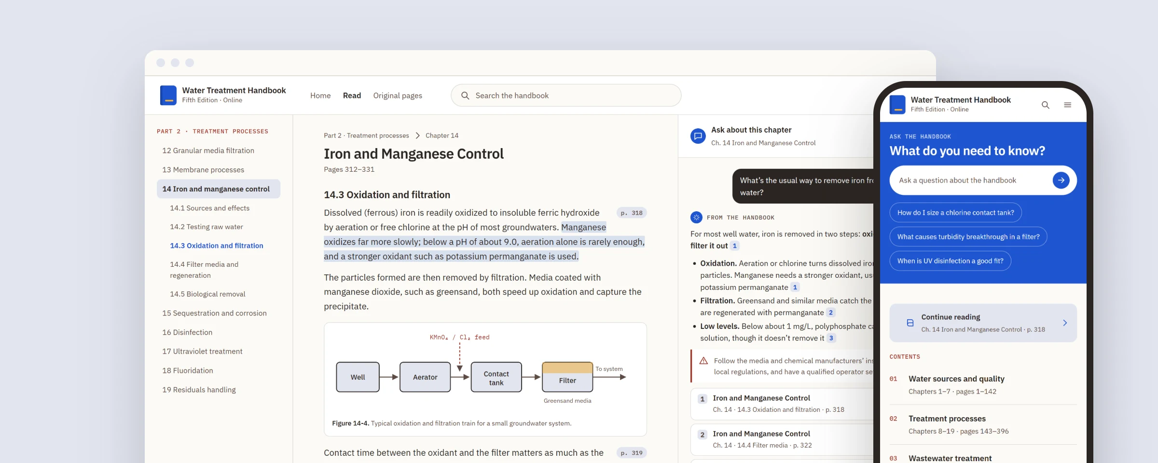
Task: Pick suggestion How do I size a chlorine contact tank
Action: (955, 213)
